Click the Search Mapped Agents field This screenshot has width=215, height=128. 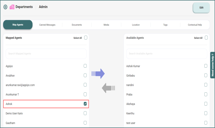click(x=46, y=54)
